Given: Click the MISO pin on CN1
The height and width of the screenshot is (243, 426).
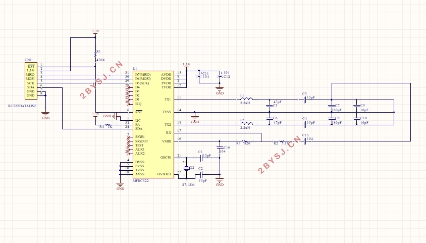Looking at the screenshot, I should [x=30, y=75].
